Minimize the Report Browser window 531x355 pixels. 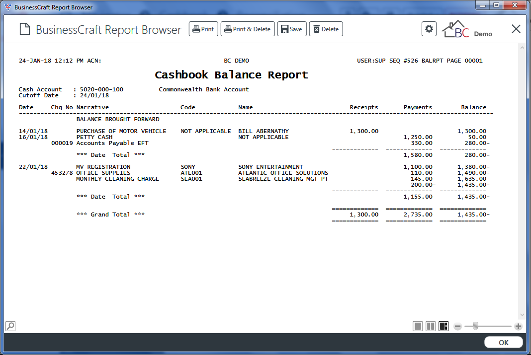click(x=483, y=5)
